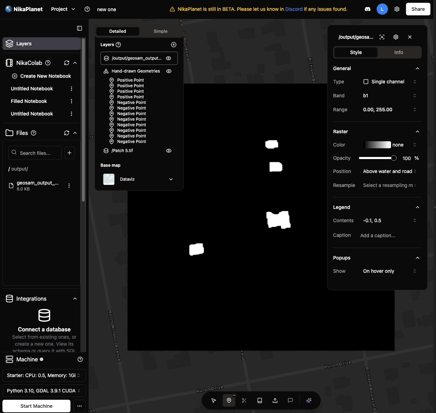Select the point marker tool in the bottom toolbar
The height and width of the screenshot is (413, 436).
[x=229, y=400]
